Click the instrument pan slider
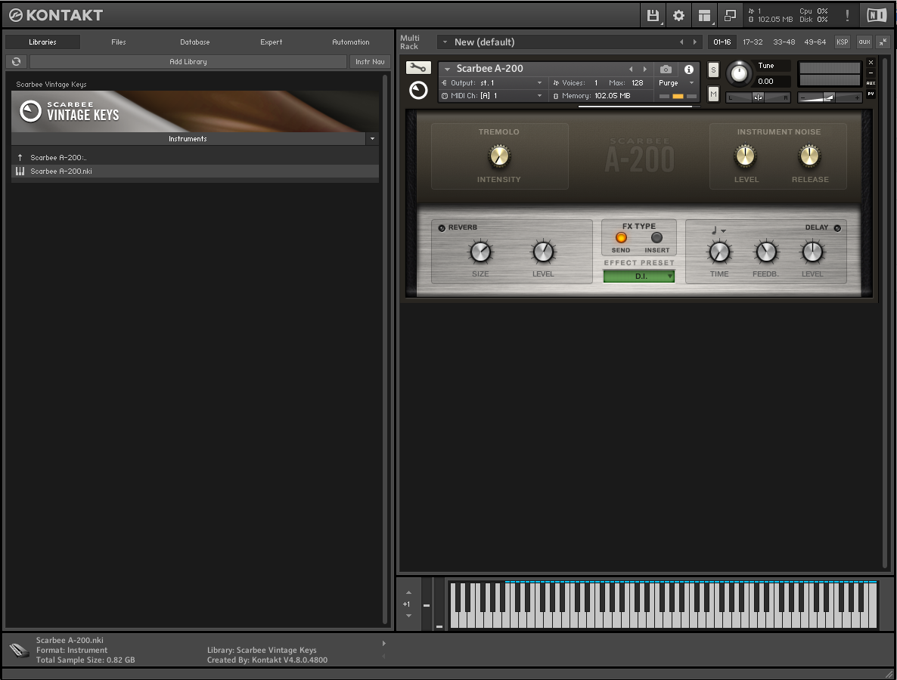Viewport: 897px width, 680px height. pyautogui.click(x=758, y=97)
